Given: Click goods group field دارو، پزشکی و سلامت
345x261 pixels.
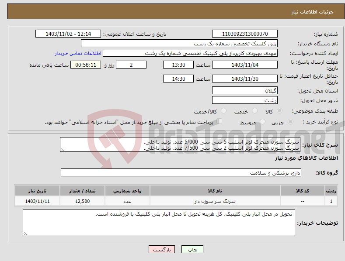Looking at the screenshot, I should (x=181, y=173).
